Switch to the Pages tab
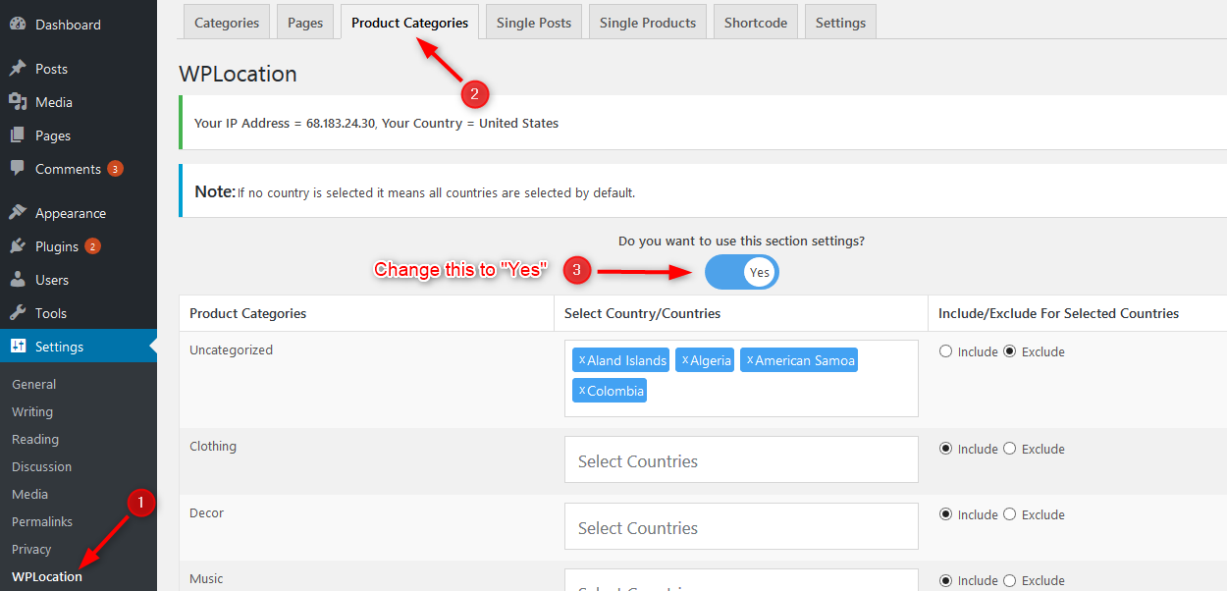This screenshot has height=591, width=1227. click(305, 23)
